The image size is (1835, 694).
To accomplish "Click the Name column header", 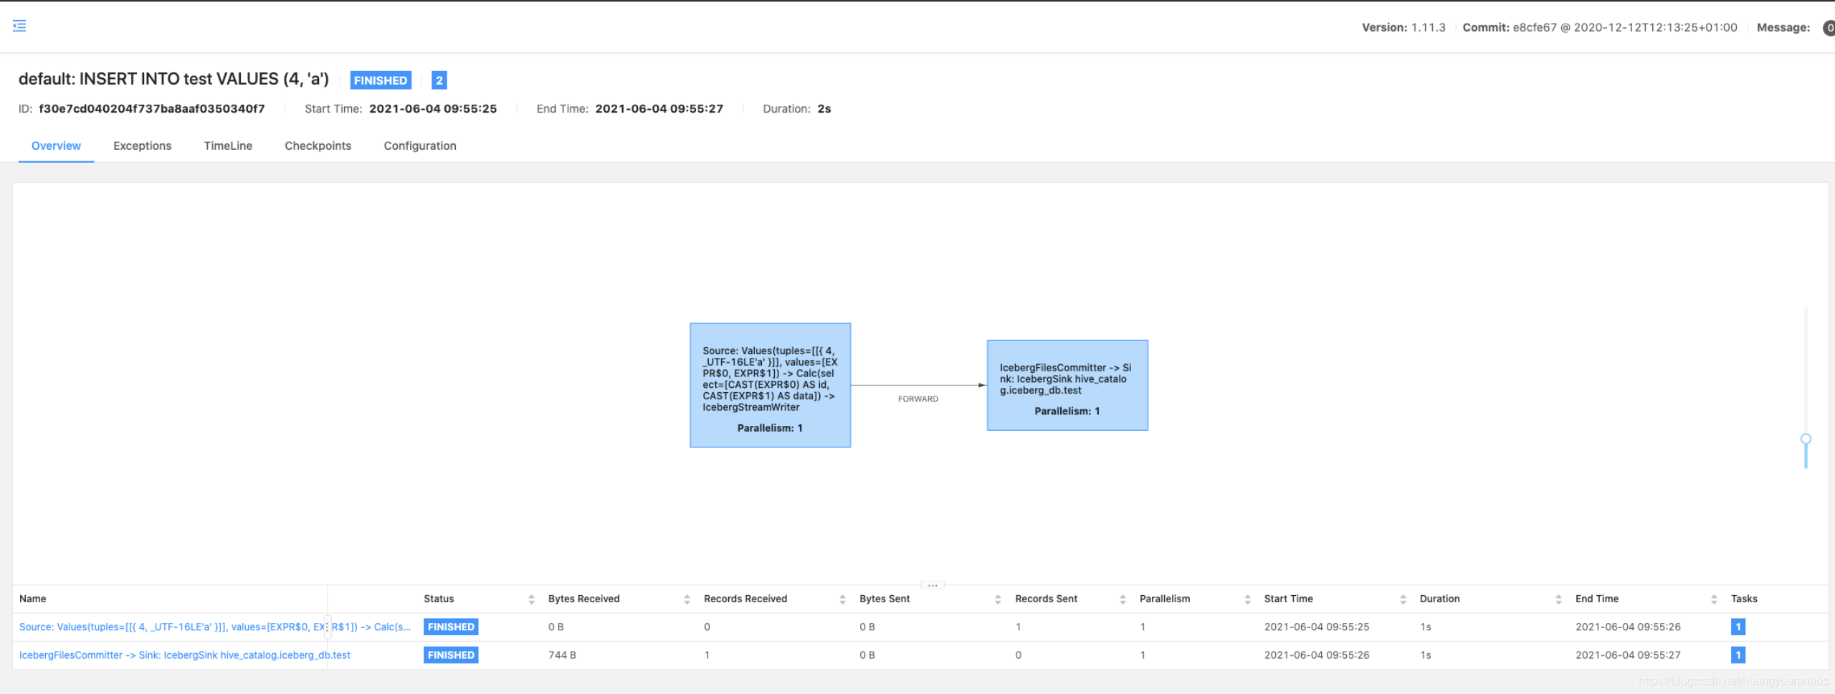I will (x=32, y=599).
